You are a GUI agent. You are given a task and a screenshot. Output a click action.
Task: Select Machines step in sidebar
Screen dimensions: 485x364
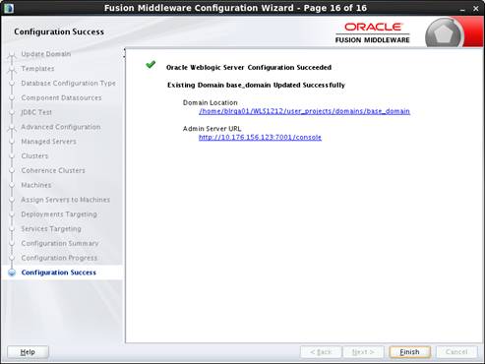click(36, 185)
